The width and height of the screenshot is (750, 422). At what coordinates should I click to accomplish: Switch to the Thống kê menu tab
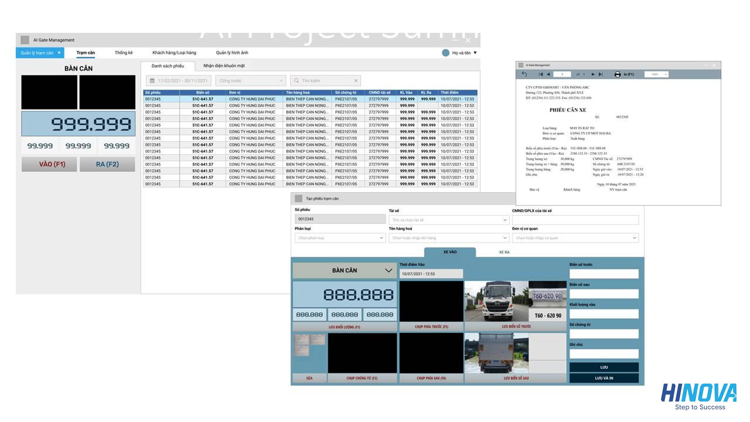pos(124,53)
